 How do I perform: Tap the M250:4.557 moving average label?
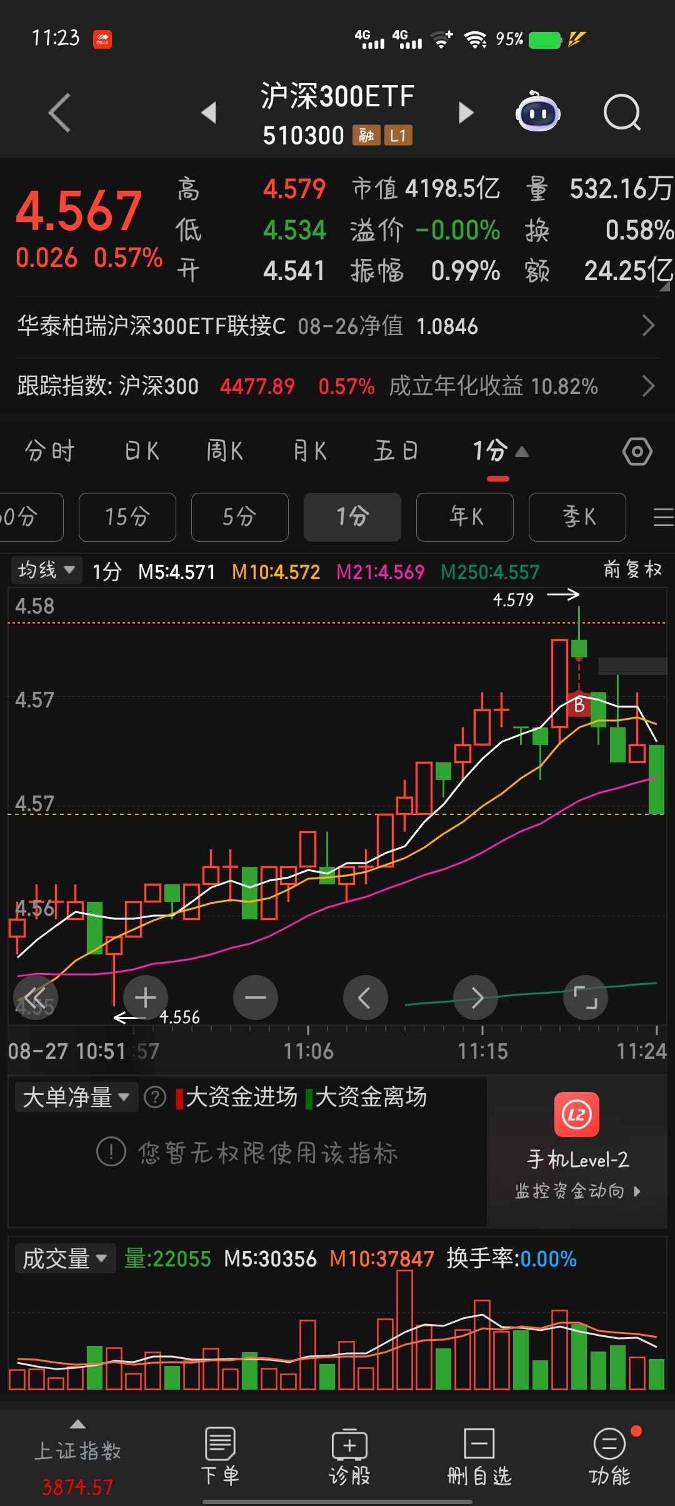click(x=490, y=572)
